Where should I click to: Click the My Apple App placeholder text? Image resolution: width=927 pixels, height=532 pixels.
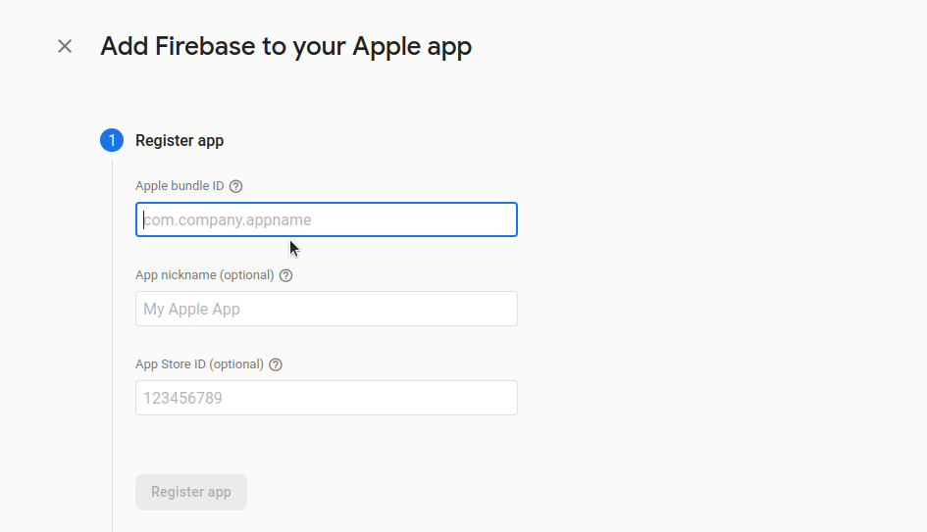click(x=191, y=310)
